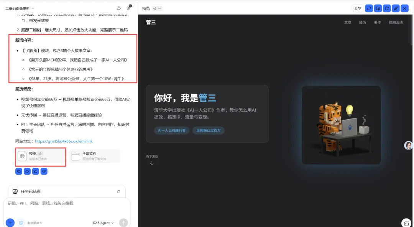
Task: Click the AI一人公司践行者 tag
Action: pyautogui.click(x=172, y=130)
